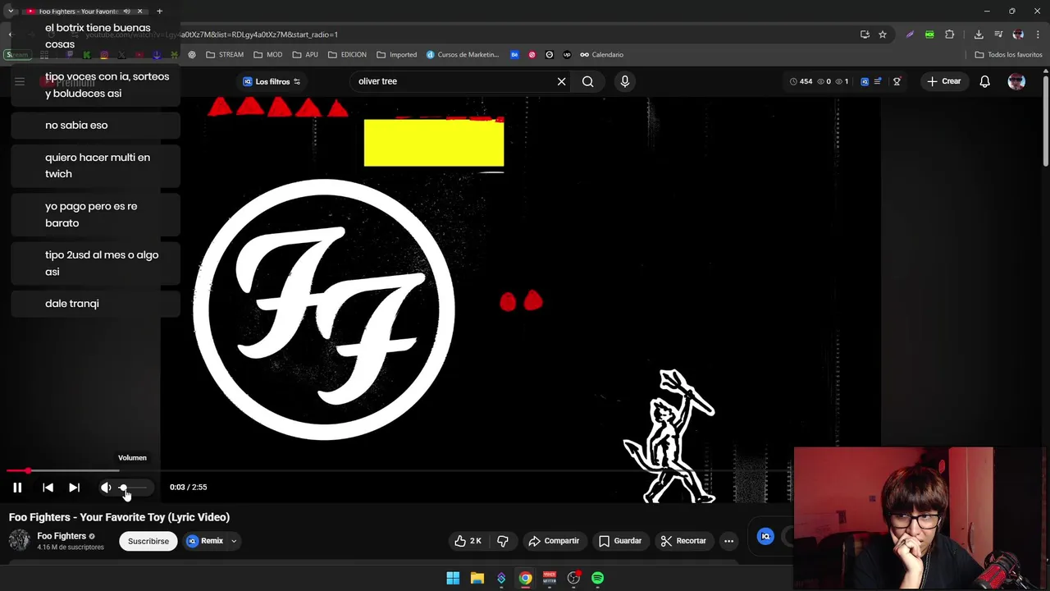
Task: Open the Calendario bookmark
Action: [601, 55]
